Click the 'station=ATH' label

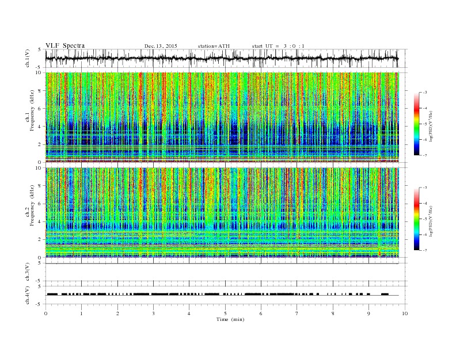coord(214,46)
